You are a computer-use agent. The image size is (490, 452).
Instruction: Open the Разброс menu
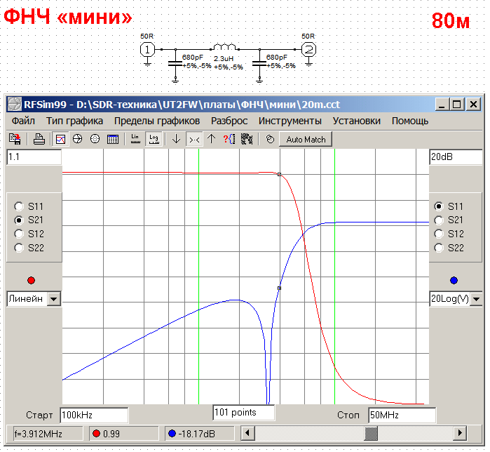229,121
